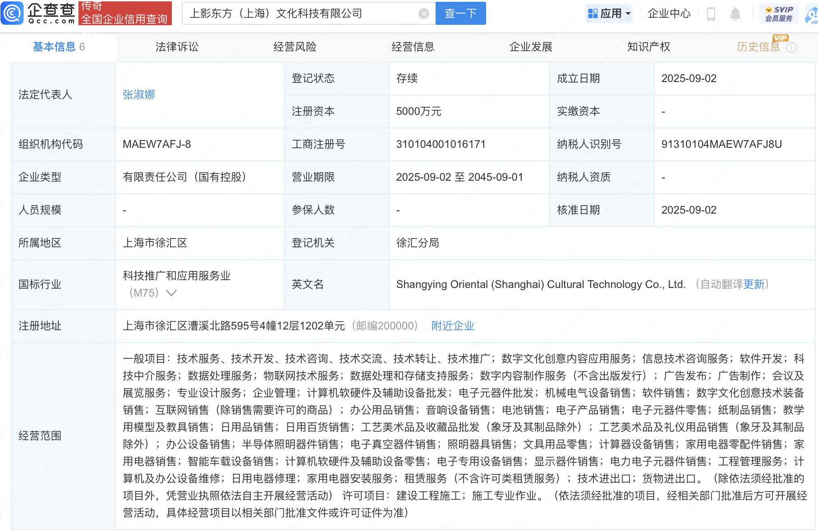The height and width of the screenshot is (530, 818).
Task: Open the 应用 dropdown menu
Action: (609, 14)
